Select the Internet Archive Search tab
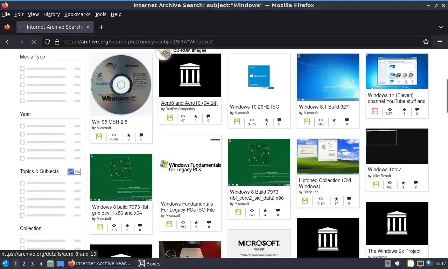The image size is (448, 269). click(55, 27)
